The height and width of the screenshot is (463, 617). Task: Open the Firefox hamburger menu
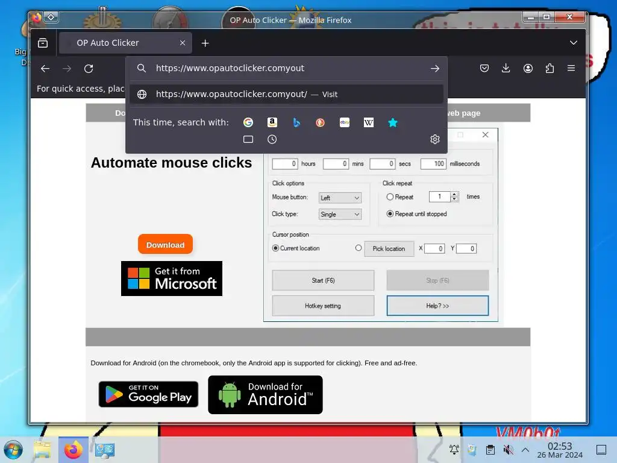571,68
